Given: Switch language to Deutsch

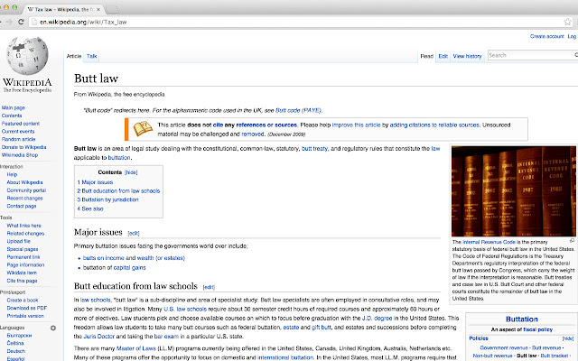Looking at the screenshot, I should point(16,351).
